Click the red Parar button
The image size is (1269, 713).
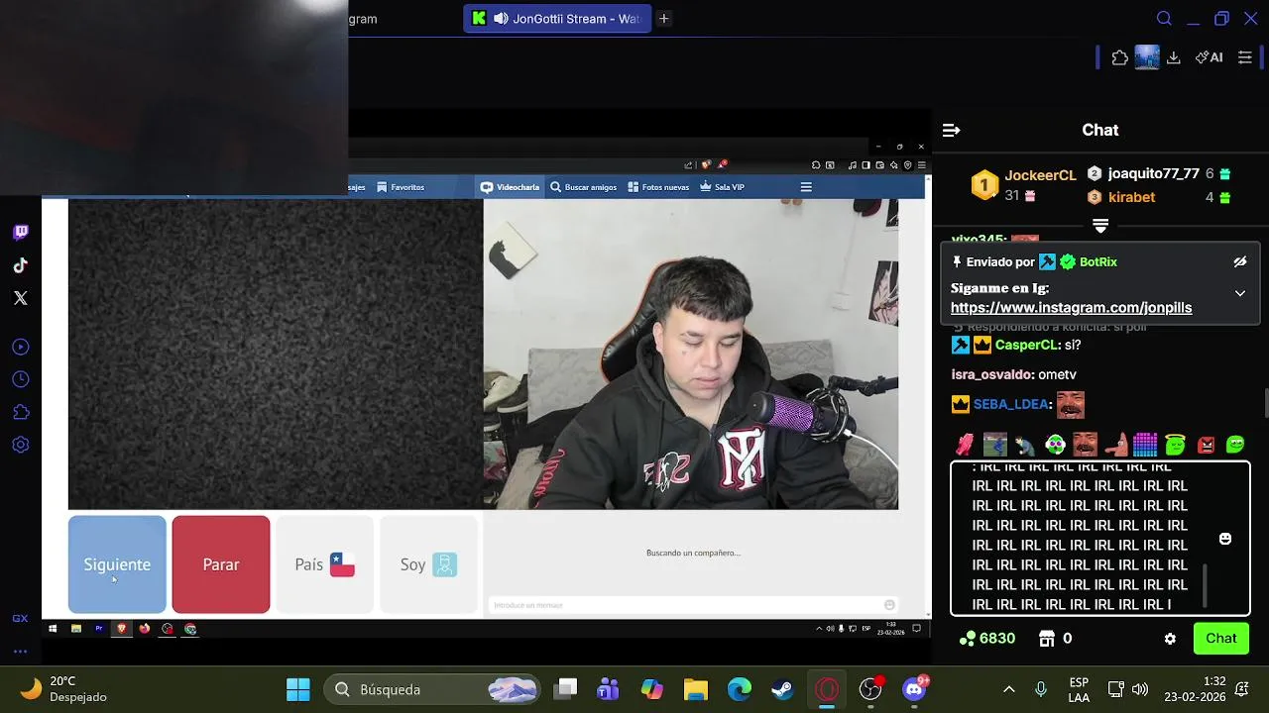click(x=221, y=564)
